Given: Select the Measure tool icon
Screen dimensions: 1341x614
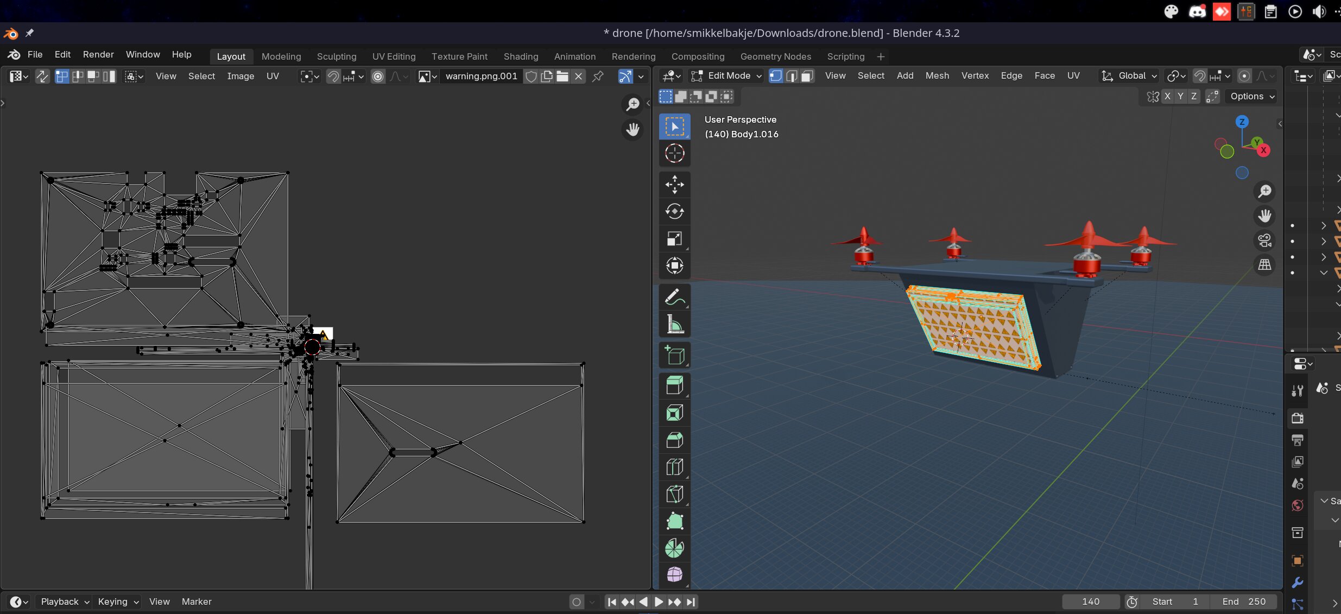Looking at the screenshot, I should pyautogui.click(x=675, y=323).
